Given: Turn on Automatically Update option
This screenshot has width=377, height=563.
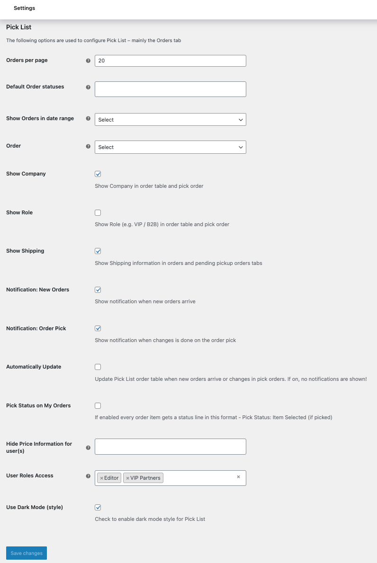Looking at the screenshot, I should (98, 367).
